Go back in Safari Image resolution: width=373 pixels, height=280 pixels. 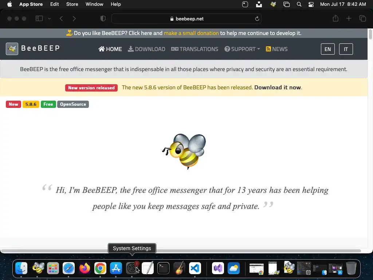click(61, 19)
